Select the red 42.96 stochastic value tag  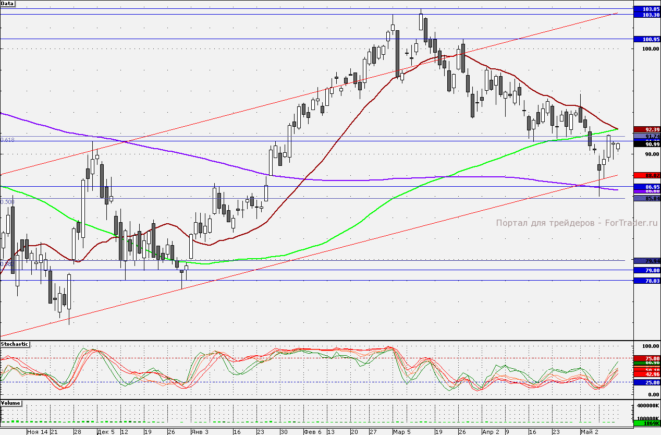[647, 374]
